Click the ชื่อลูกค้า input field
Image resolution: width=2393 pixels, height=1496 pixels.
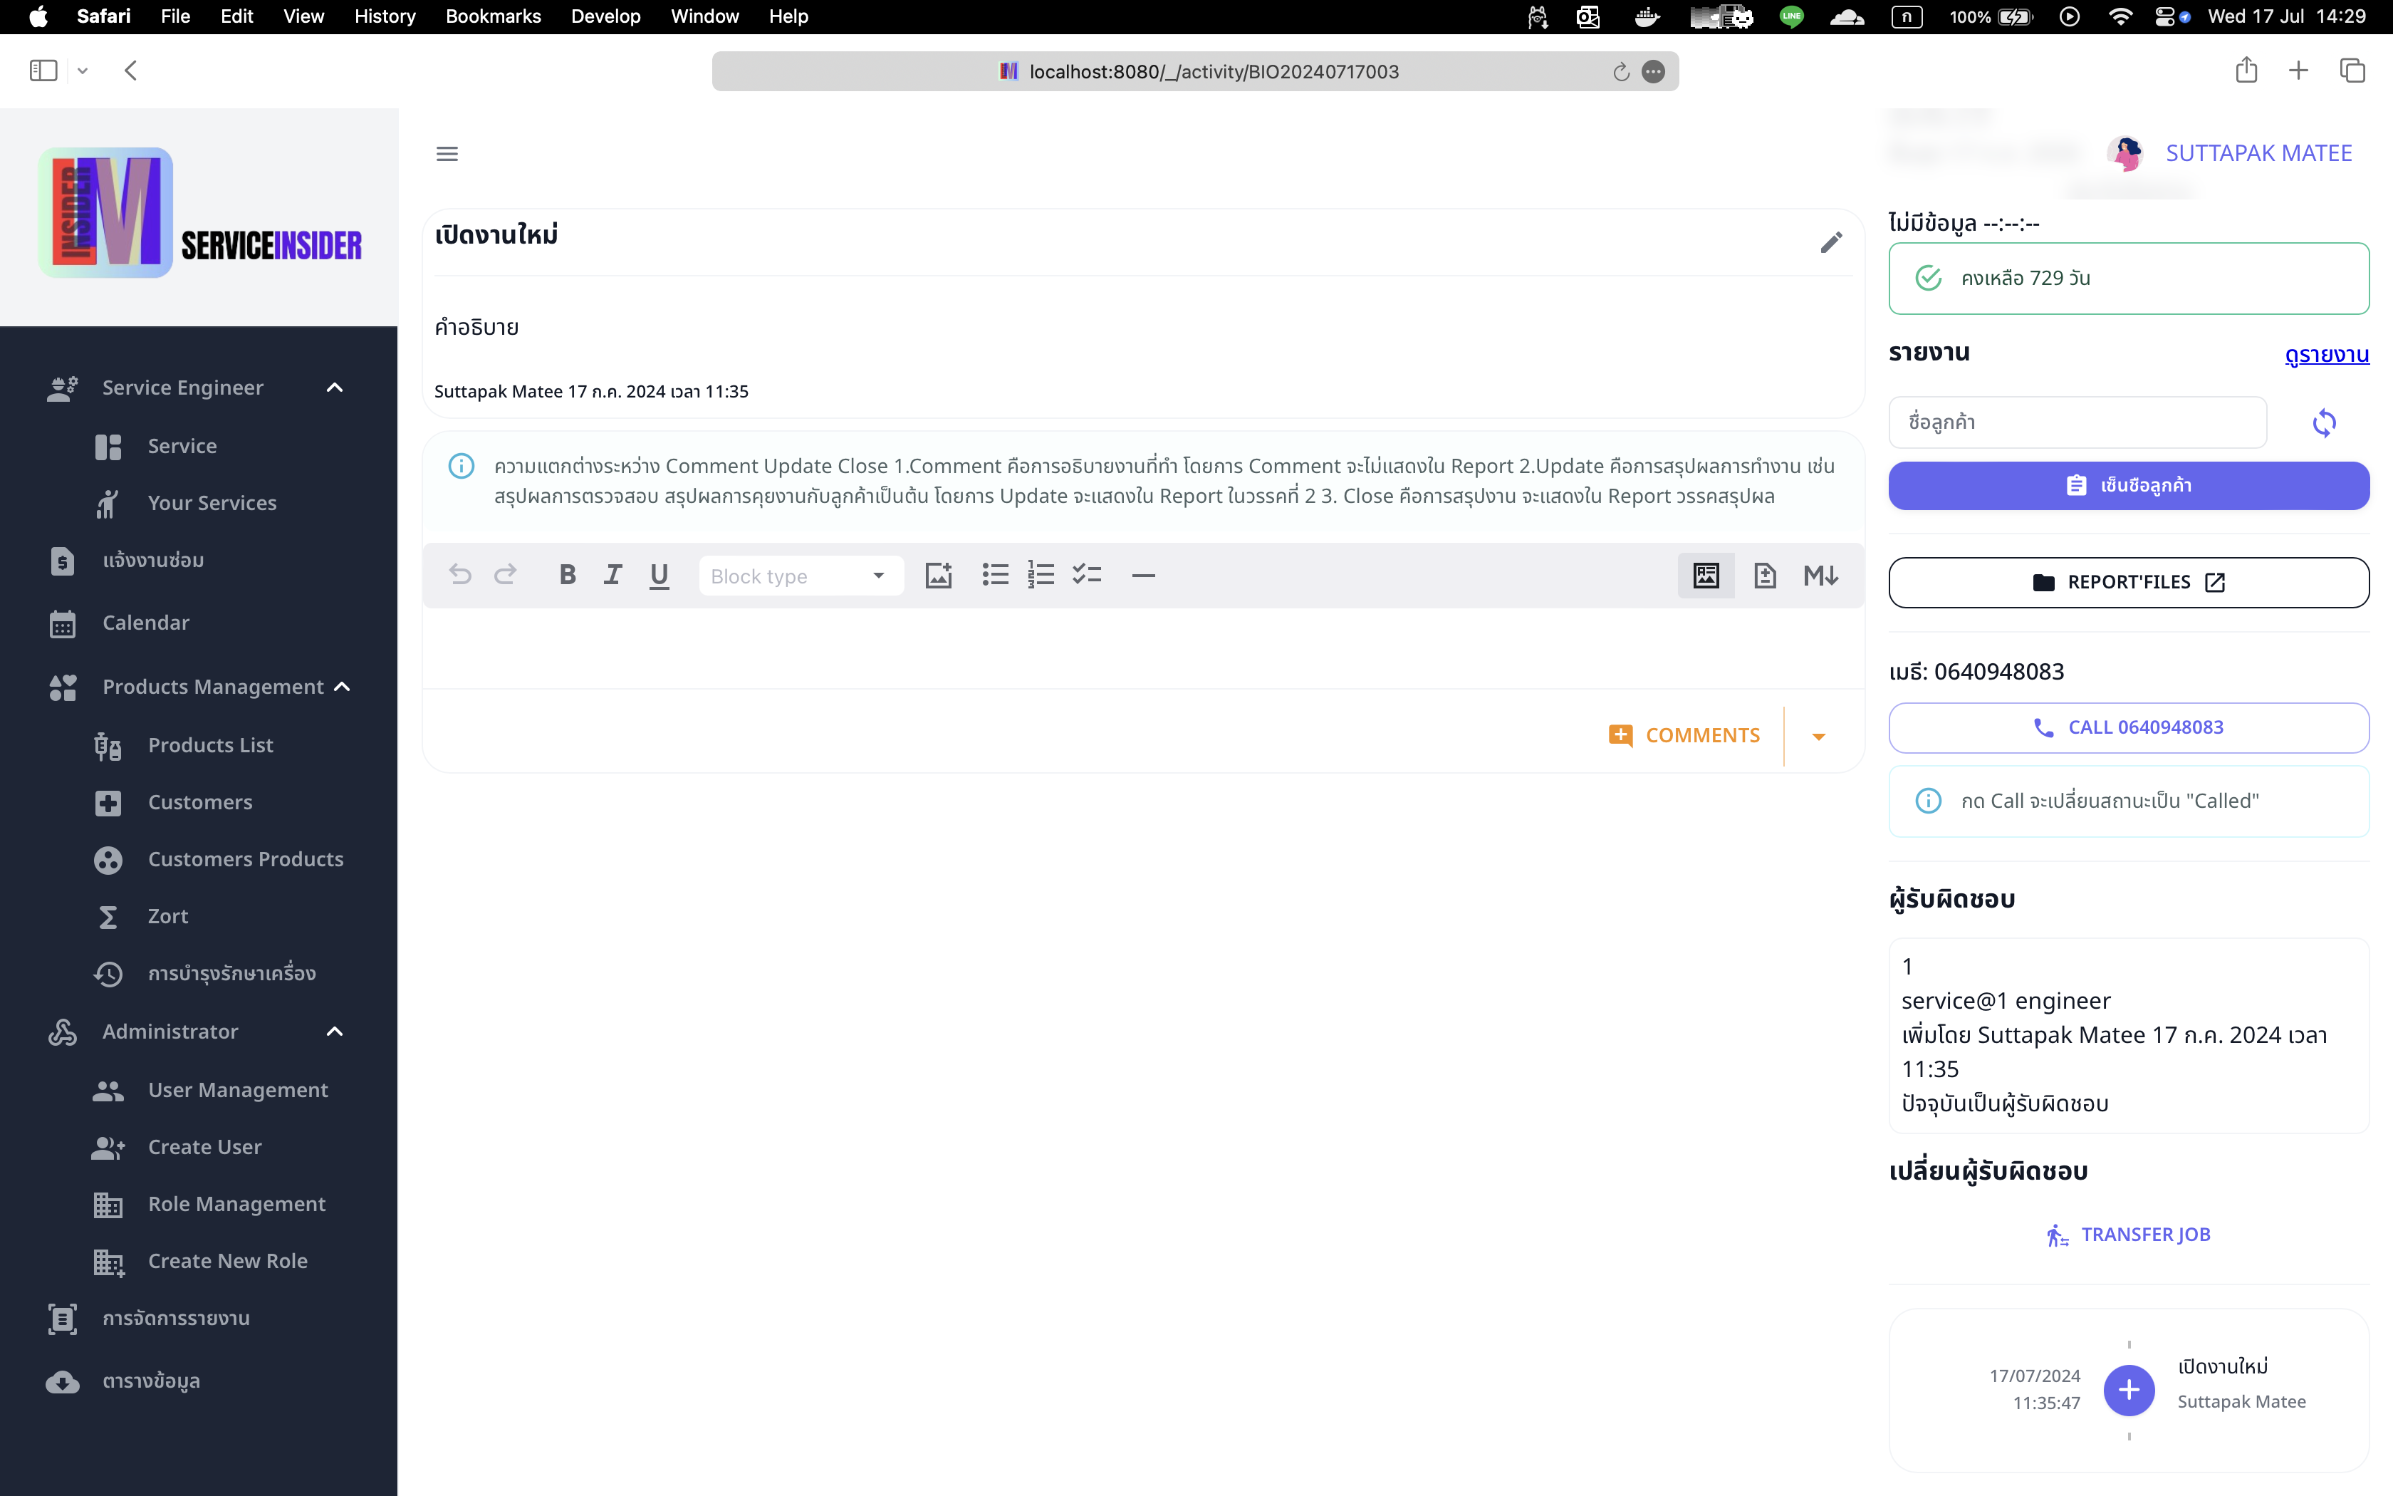[2077, 422]
